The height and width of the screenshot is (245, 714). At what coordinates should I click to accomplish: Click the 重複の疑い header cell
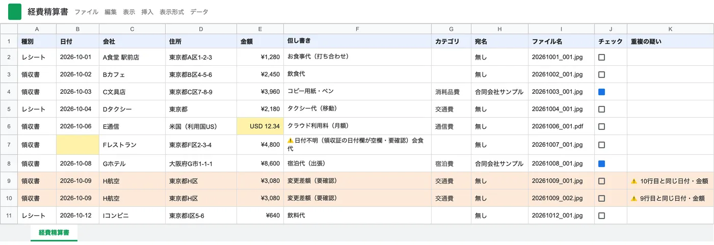[x=670, y=41]
